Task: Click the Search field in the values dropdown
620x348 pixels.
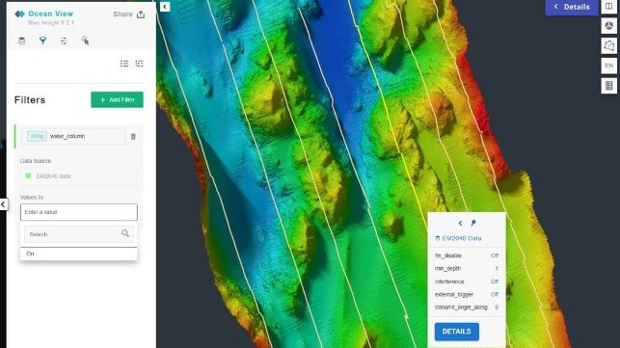Action: [79, 234]
